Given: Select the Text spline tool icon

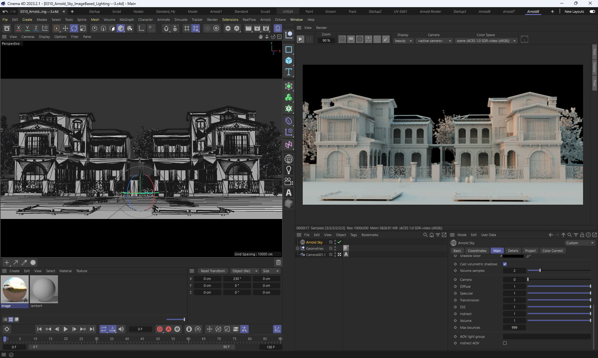Looking at the screenshot, I should point(288,72).
